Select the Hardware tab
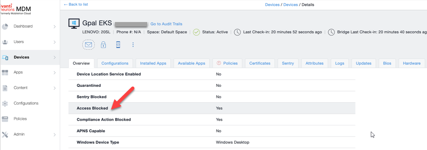This screenshot has width=427, height=150. pos(411,63)
